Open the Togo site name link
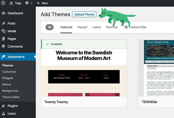 (x=18, y=3)
